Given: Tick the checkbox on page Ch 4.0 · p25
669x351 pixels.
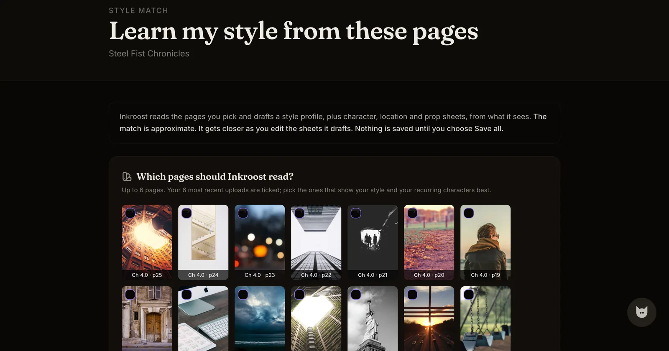Looking at the screenshot, I should click(130, 213).
